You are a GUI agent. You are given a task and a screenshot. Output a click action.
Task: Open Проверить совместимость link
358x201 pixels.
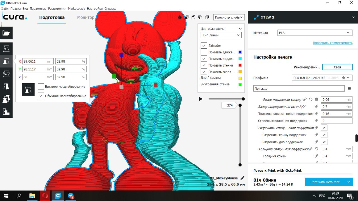coord(333,43)
